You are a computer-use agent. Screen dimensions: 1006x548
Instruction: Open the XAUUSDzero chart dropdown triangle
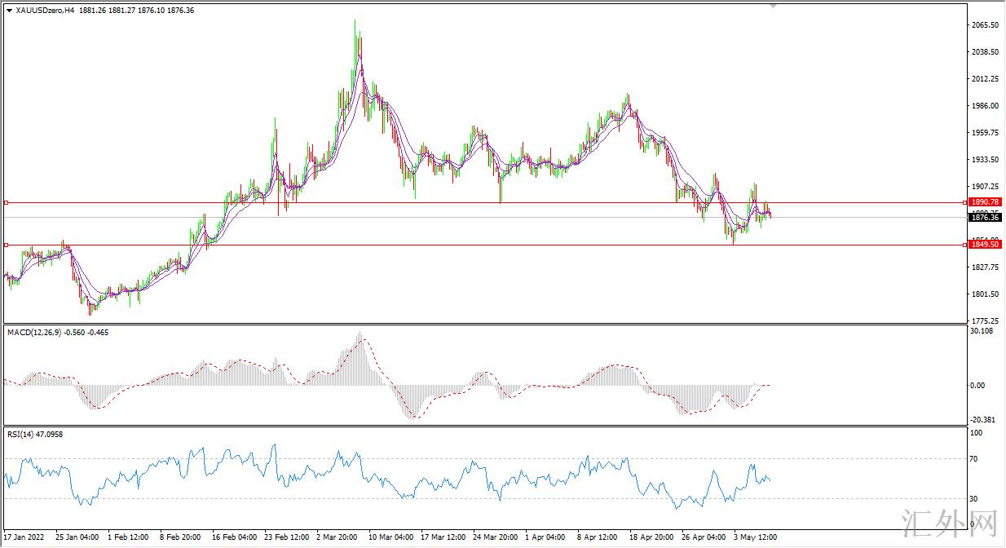9,10
